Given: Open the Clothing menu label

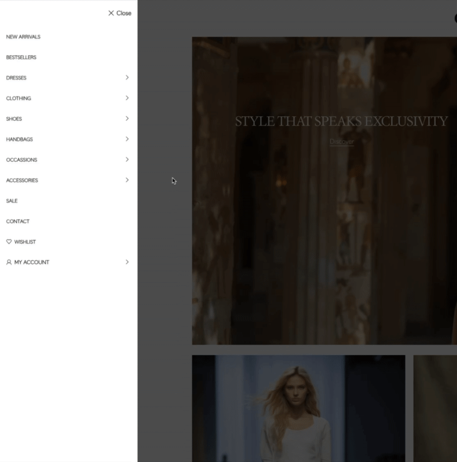Looking at the screenshot, I should [19, 98].
